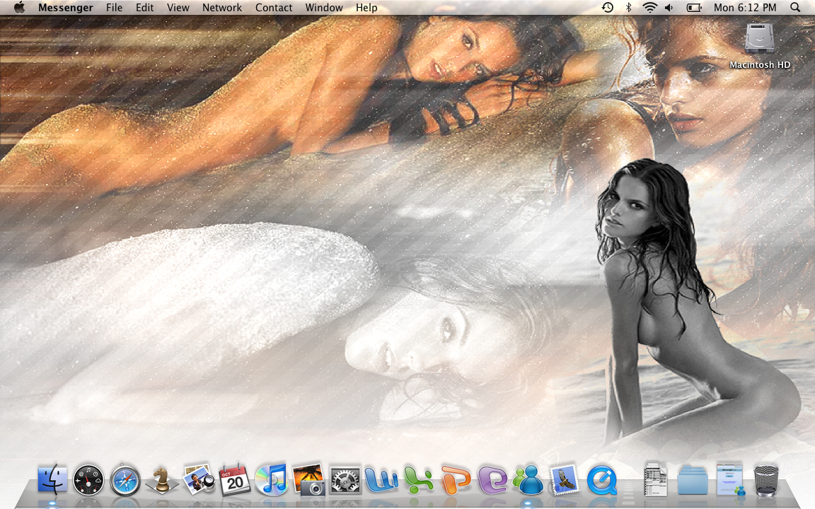The width and height of the screenshot is (815, 509).
Task: Open the Network menu
Action: pos(222,8)
